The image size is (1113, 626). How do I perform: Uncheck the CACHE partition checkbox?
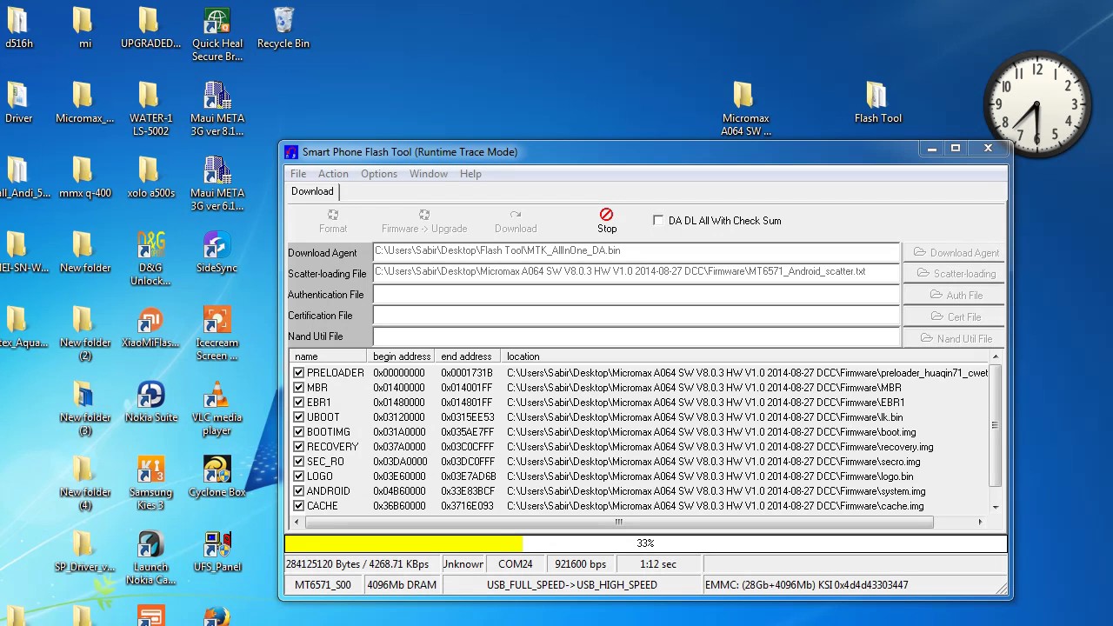[298, 506]
